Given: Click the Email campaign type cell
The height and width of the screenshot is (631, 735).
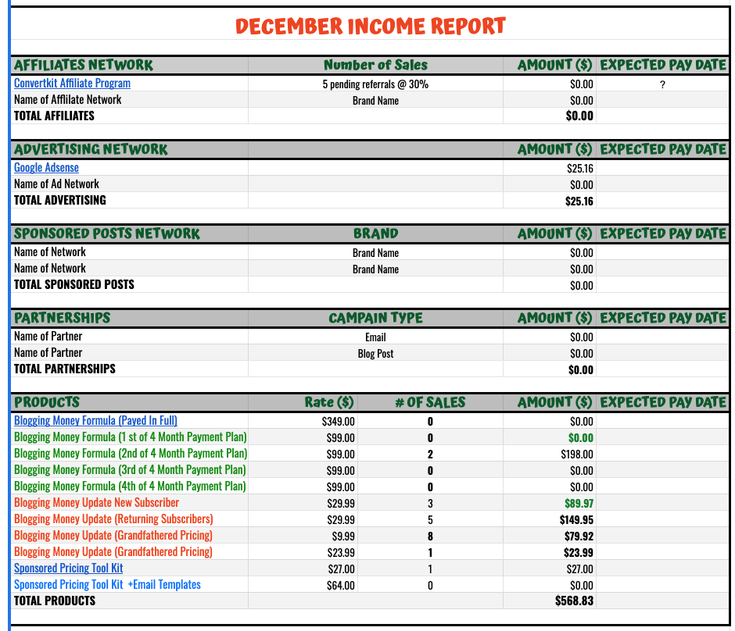Looking at the screenshot, I should point(375,337).
